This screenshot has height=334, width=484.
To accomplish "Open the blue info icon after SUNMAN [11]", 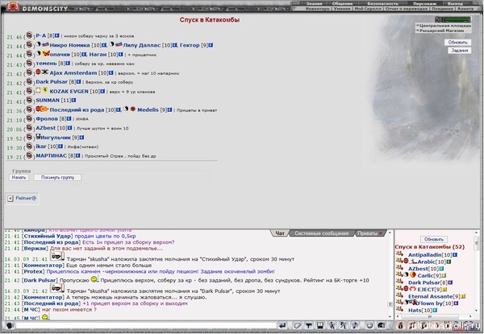I will coord(73,101).
